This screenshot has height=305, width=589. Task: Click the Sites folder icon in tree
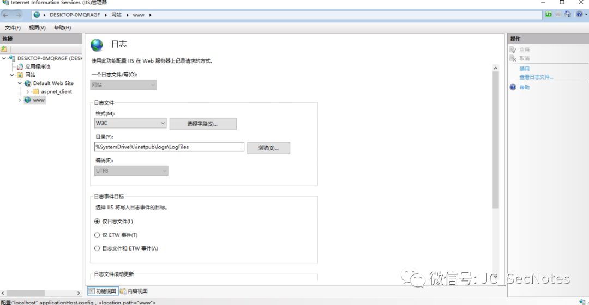click(x=20, y=75)
